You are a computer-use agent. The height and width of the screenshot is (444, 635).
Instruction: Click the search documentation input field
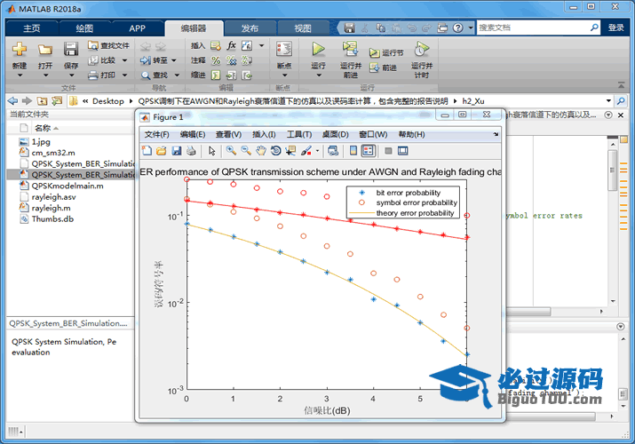point(533,28)
